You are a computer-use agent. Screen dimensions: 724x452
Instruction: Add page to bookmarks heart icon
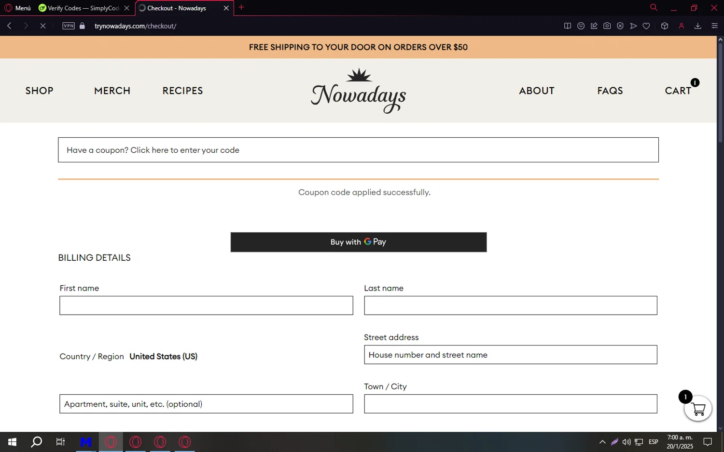[x=646, y=26]
